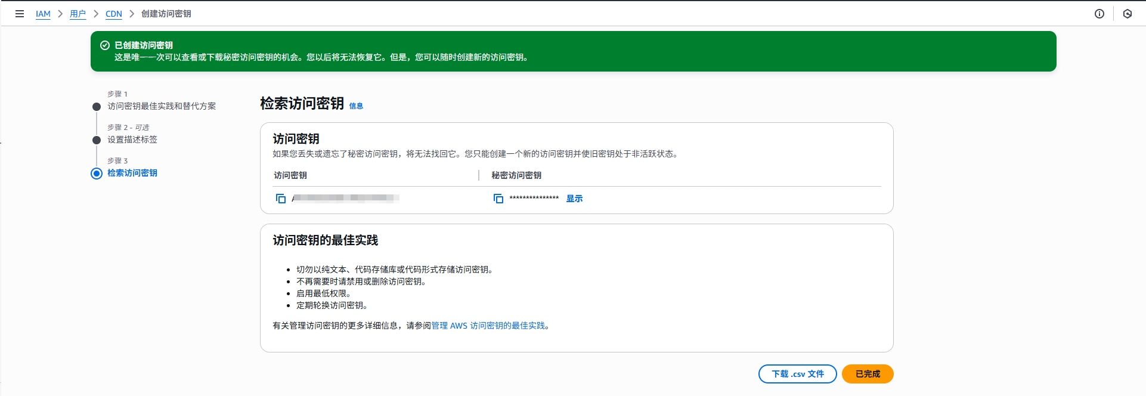
Task: Click the 秘密访问密钥 column header
Action: 516,175
